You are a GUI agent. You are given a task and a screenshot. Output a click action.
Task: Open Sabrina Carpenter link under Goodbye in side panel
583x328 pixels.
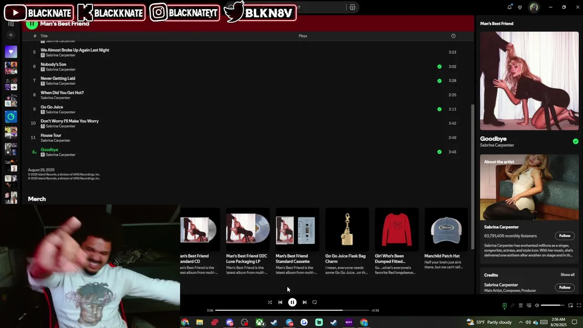(x=497, y=145)
